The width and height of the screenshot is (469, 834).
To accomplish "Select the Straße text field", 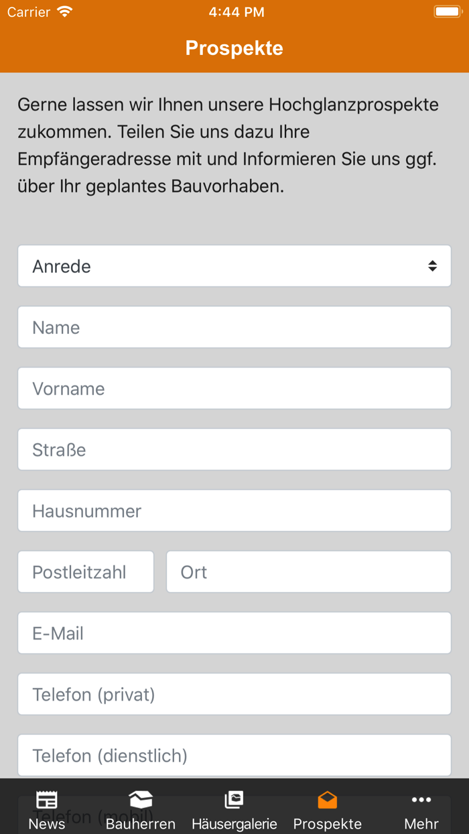I will [234, 450].
